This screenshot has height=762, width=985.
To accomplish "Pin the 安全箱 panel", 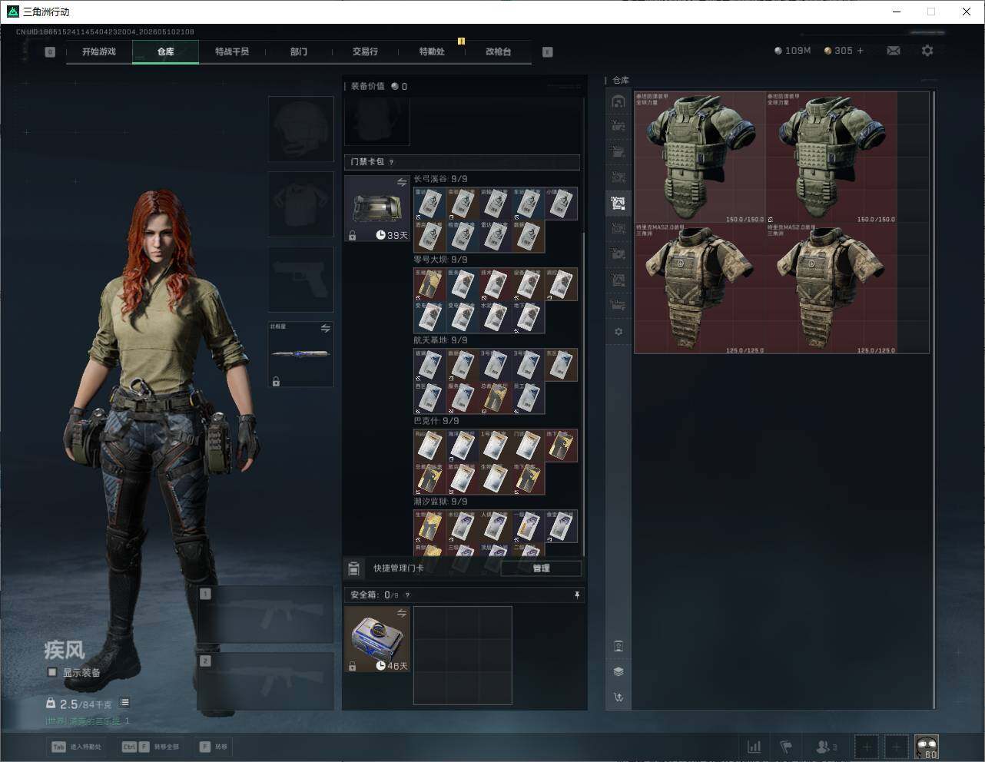I will [x=577, y=595].
